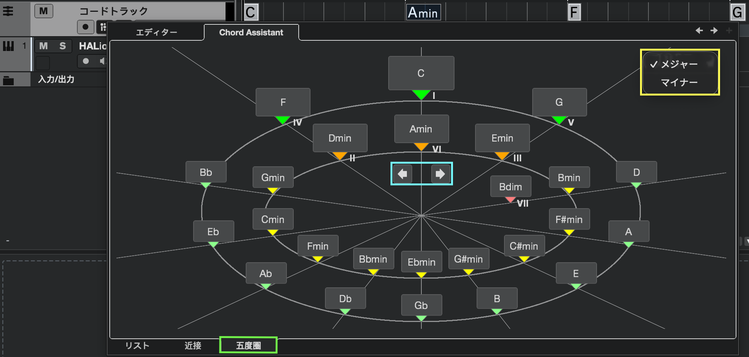Pick the Bdim chord button
This screenshot has width=749, height=357.
pos(510,186)
